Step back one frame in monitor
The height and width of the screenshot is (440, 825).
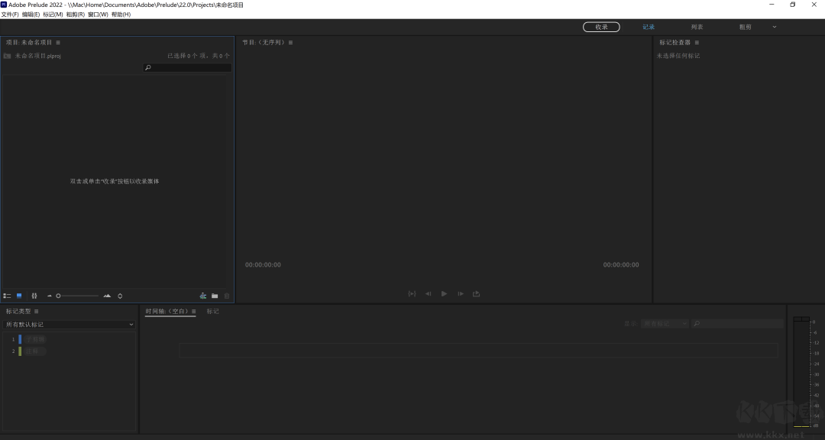click(x=428, y=293)
